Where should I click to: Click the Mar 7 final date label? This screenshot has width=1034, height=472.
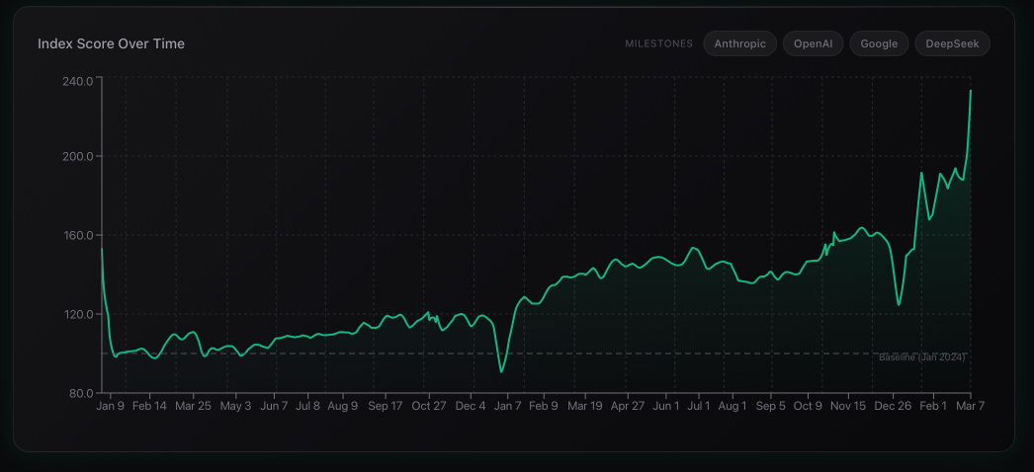click(x=969, y=406)
